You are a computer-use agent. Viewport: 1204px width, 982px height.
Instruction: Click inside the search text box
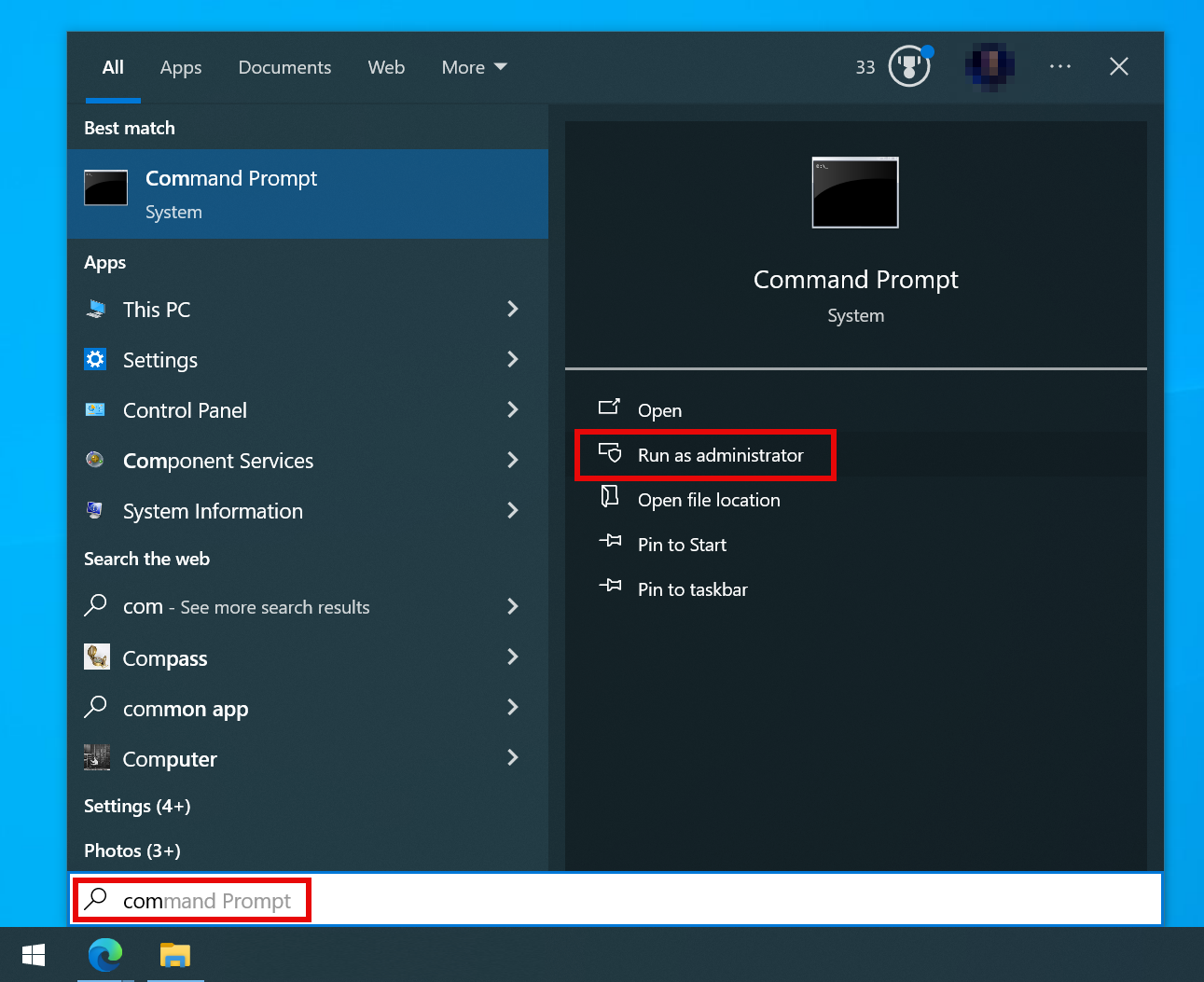(x=616, y=900)
